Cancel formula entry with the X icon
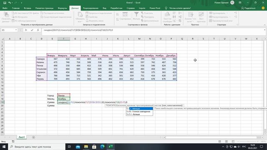Image resolution: width=267 pixels, height=150 pixels. tap(26, 30)
